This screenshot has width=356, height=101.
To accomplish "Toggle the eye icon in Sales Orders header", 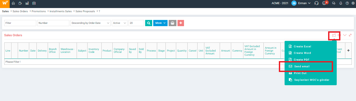I will 339,35.
